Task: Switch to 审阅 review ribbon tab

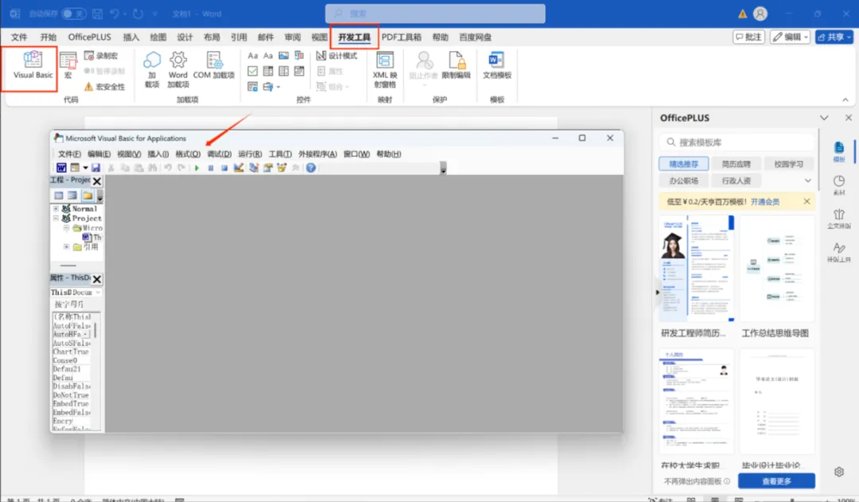Action: point(293,37)
